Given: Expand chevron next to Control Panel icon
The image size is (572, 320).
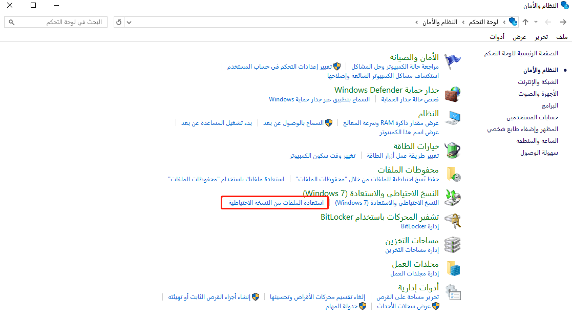Looking at the screenshot, I should click(x=504, y=22).
